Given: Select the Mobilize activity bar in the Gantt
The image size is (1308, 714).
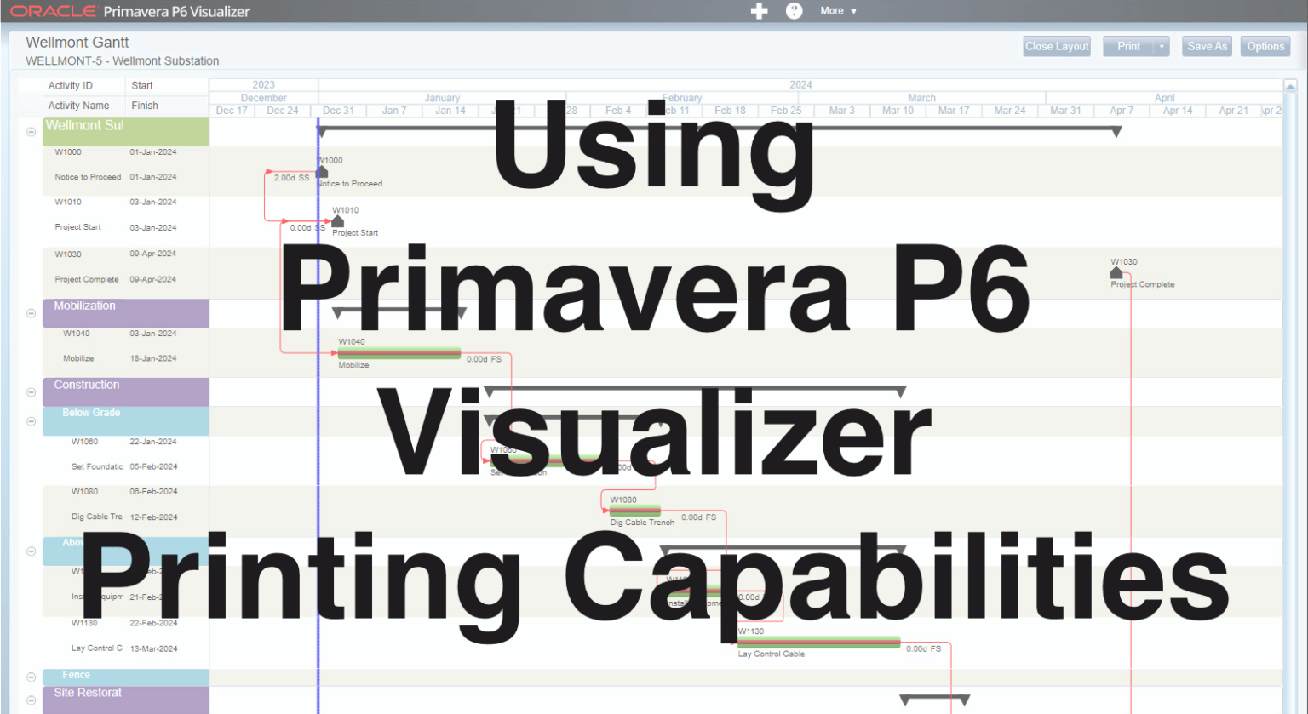Looking at the screenshot, I should [x=399, y=352].
